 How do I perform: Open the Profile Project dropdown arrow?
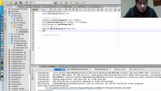86,3
